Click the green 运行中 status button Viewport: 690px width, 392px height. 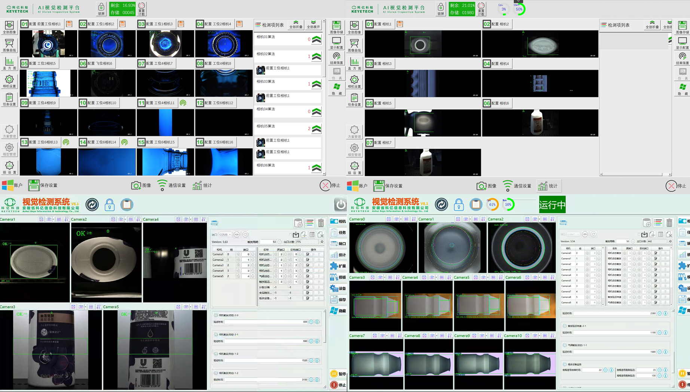pos(552,205)
